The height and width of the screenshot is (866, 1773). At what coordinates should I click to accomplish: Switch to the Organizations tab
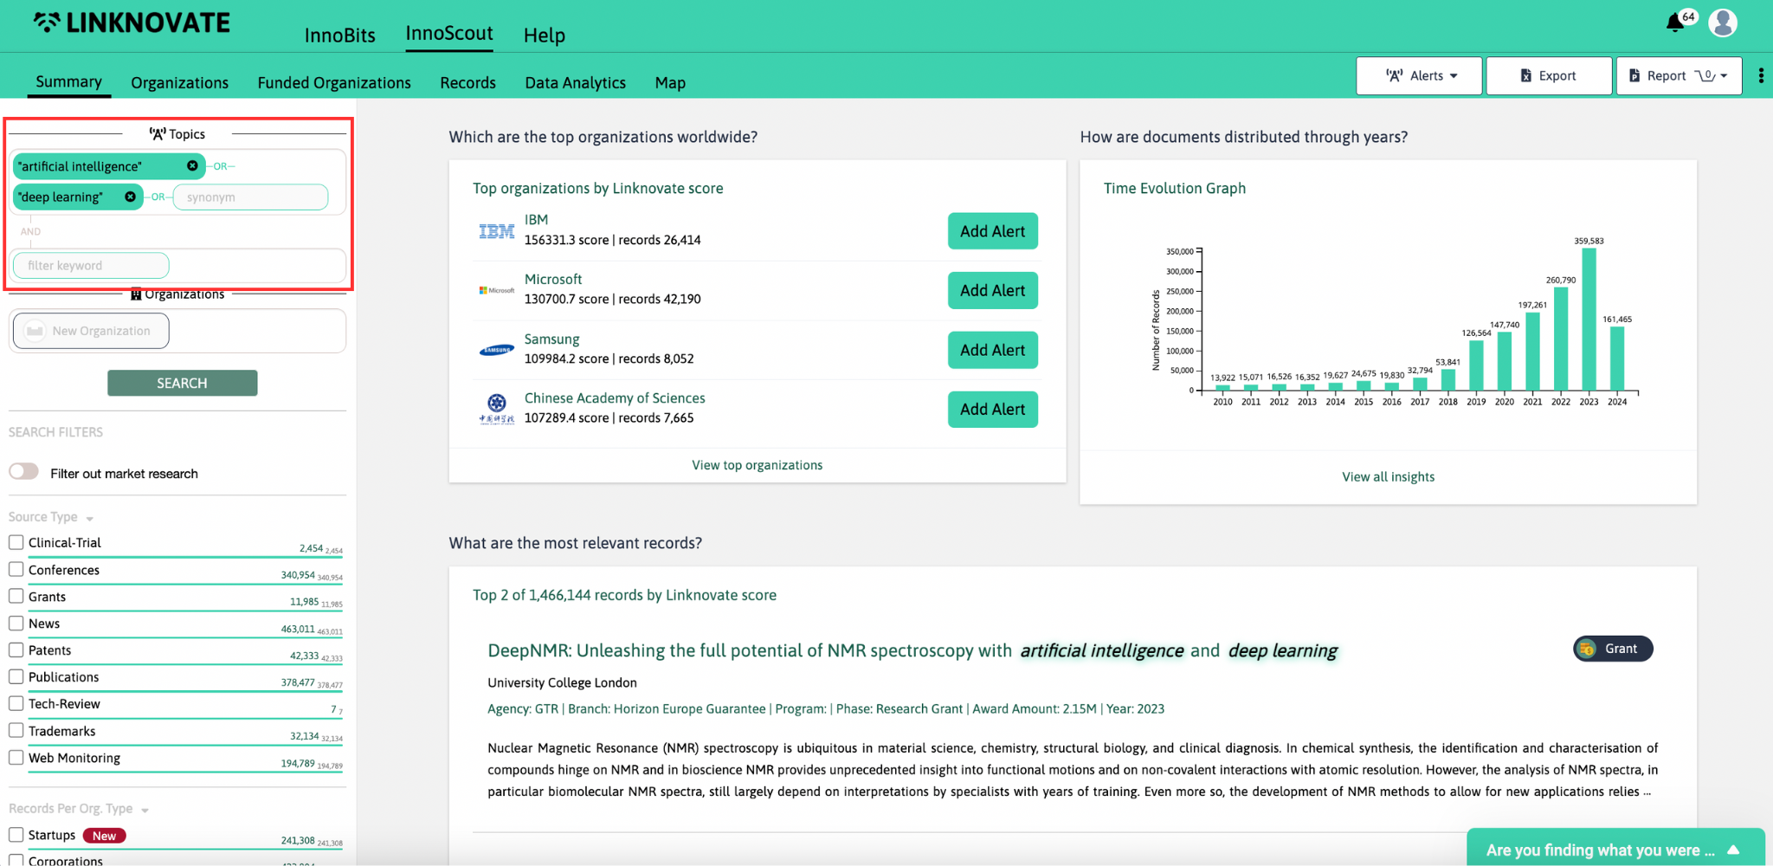(180, 82)
